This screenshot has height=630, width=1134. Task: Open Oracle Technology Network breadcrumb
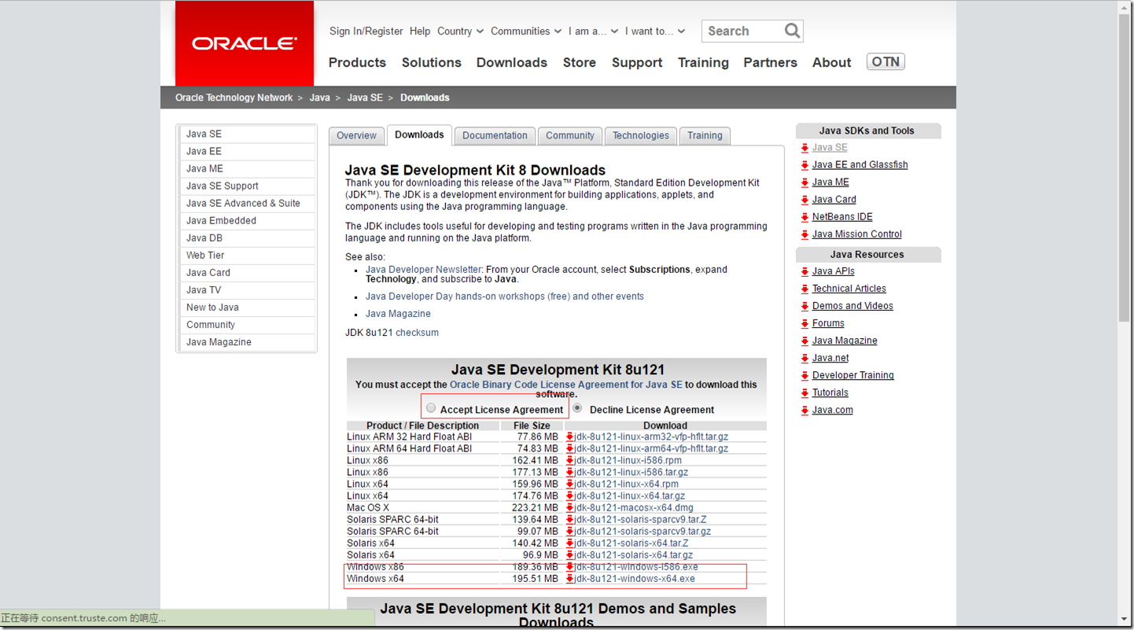tap(234, 98)
